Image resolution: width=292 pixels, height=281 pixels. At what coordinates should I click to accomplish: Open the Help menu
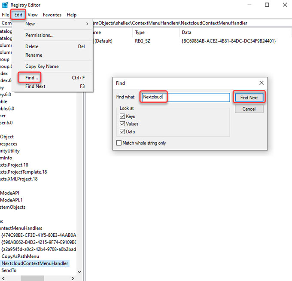[x=72, y=15]
